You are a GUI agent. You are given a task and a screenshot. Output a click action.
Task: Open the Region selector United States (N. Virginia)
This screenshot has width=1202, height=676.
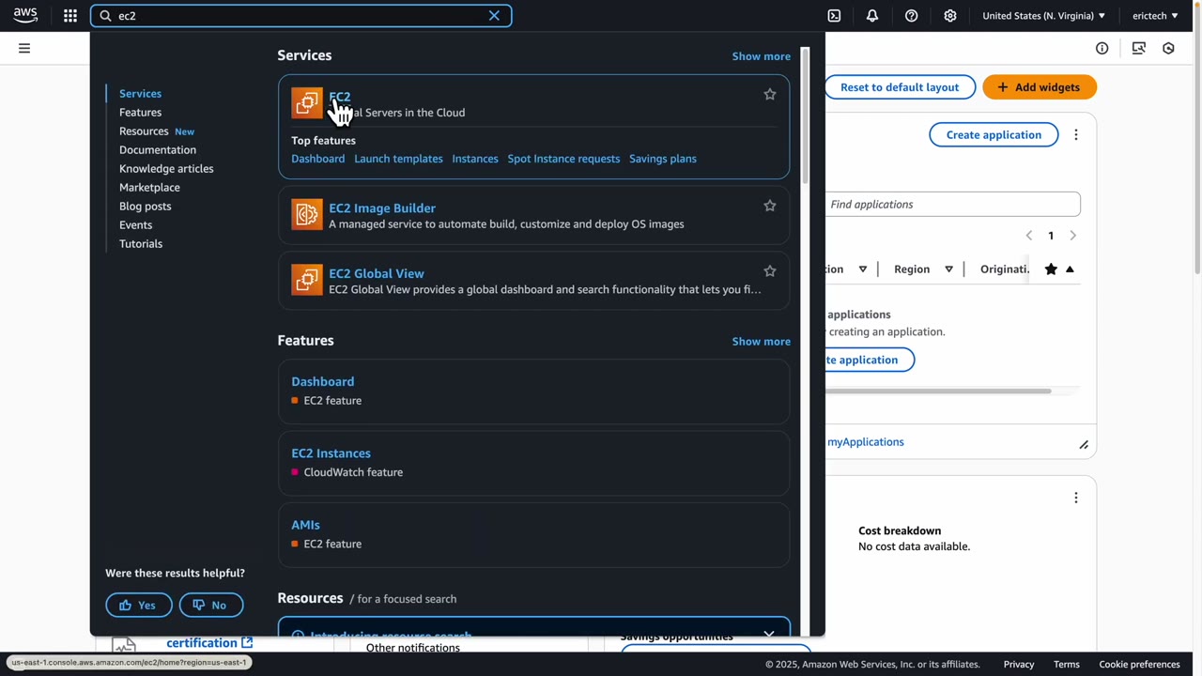pos(1043,16)
